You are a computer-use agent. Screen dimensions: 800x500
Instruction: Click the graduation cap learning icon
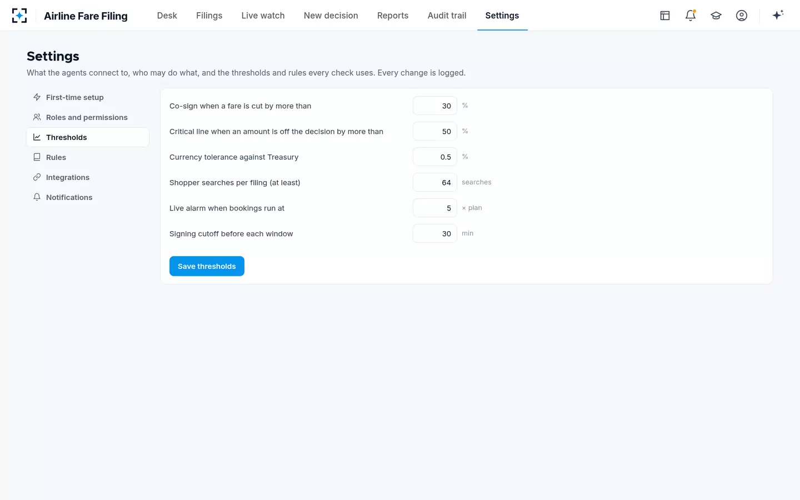(716, 16)
